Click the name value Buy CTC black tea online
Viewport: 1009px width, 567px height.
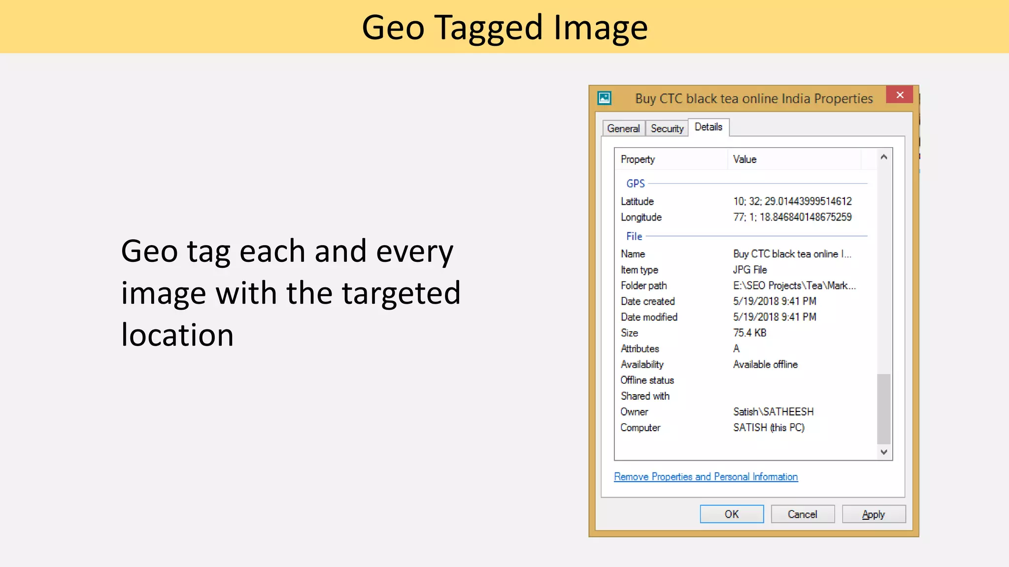[x=792, y=254]
